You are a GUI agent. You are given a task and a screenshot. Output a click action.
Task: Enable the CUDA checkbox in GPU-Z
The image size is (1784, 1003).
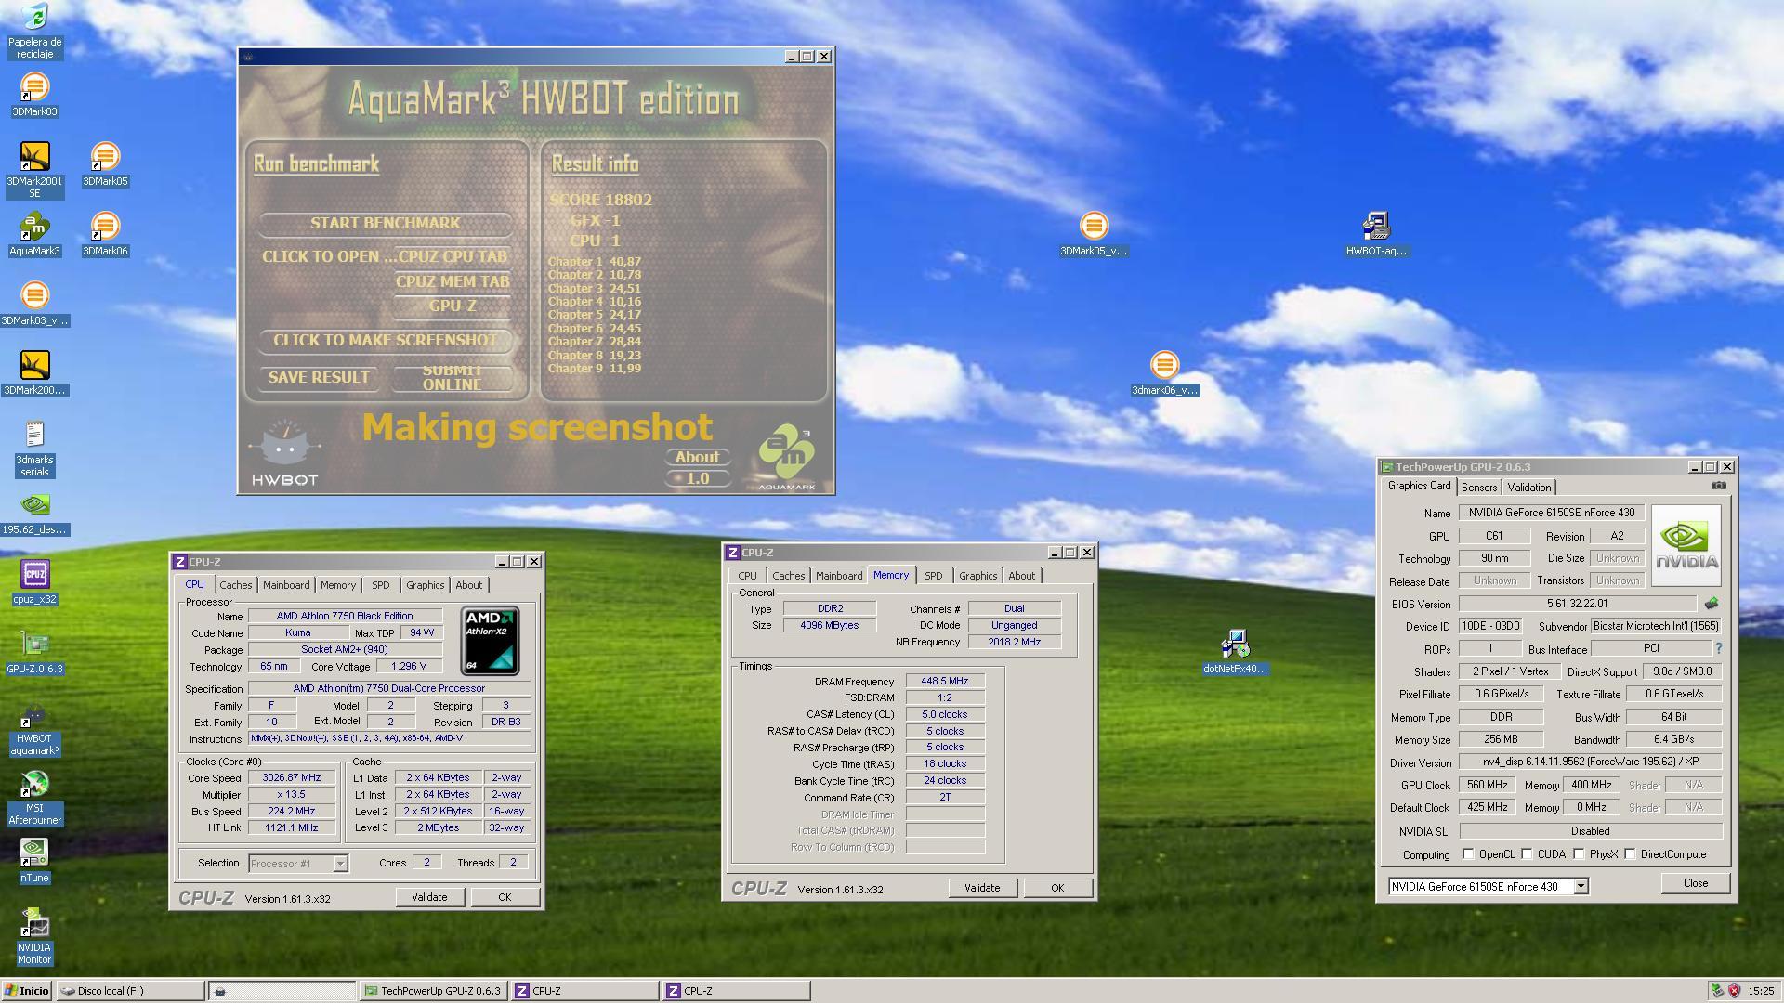1527,854
